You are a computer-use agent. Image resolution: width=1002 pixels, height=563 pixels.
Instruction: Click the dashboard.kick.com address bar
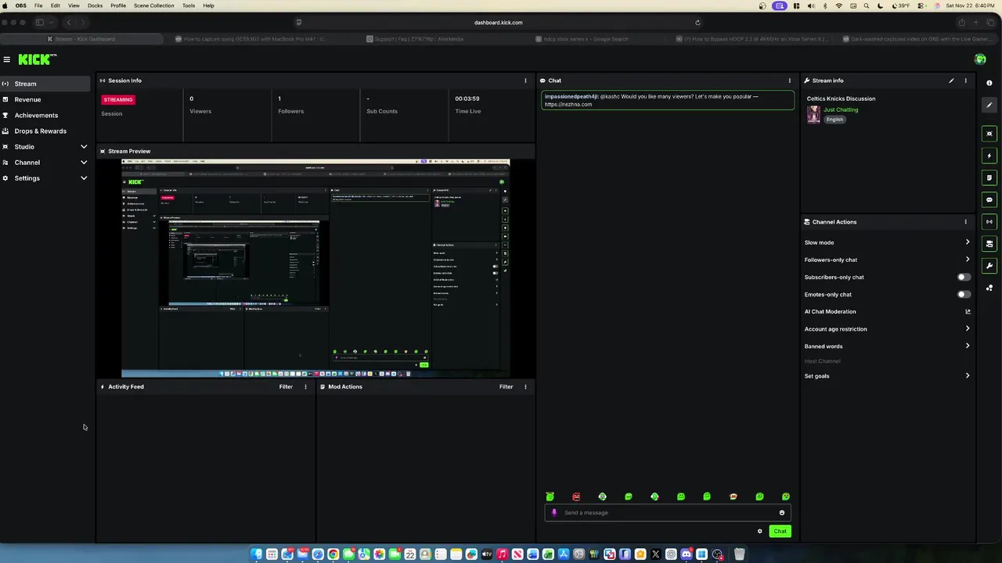coord(499,23)
